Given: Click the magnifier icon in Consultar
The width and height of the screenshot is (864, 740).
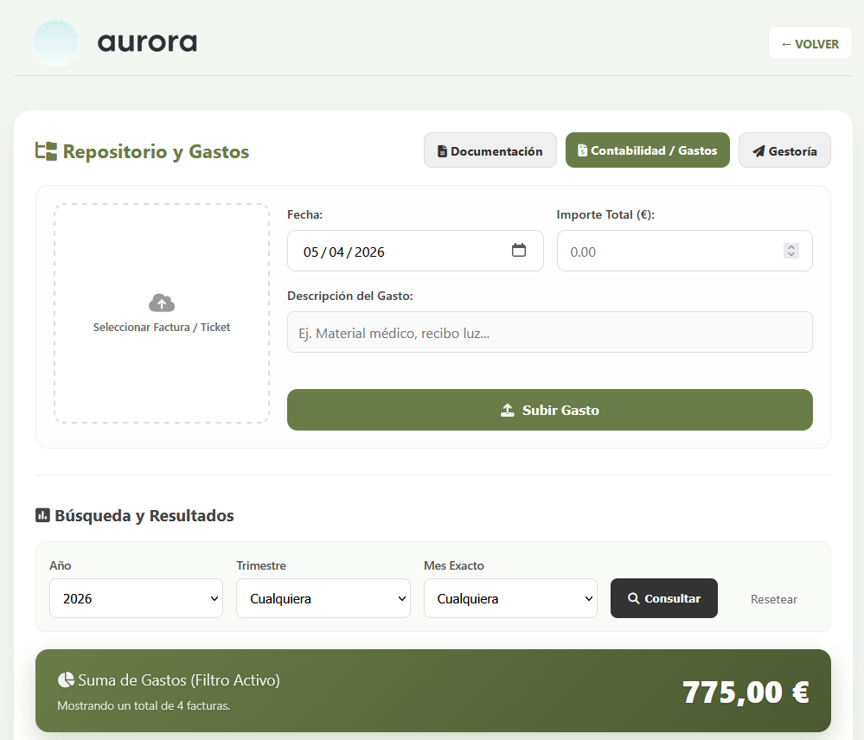Looking at the screenshot, I should [x=634, y=598].
